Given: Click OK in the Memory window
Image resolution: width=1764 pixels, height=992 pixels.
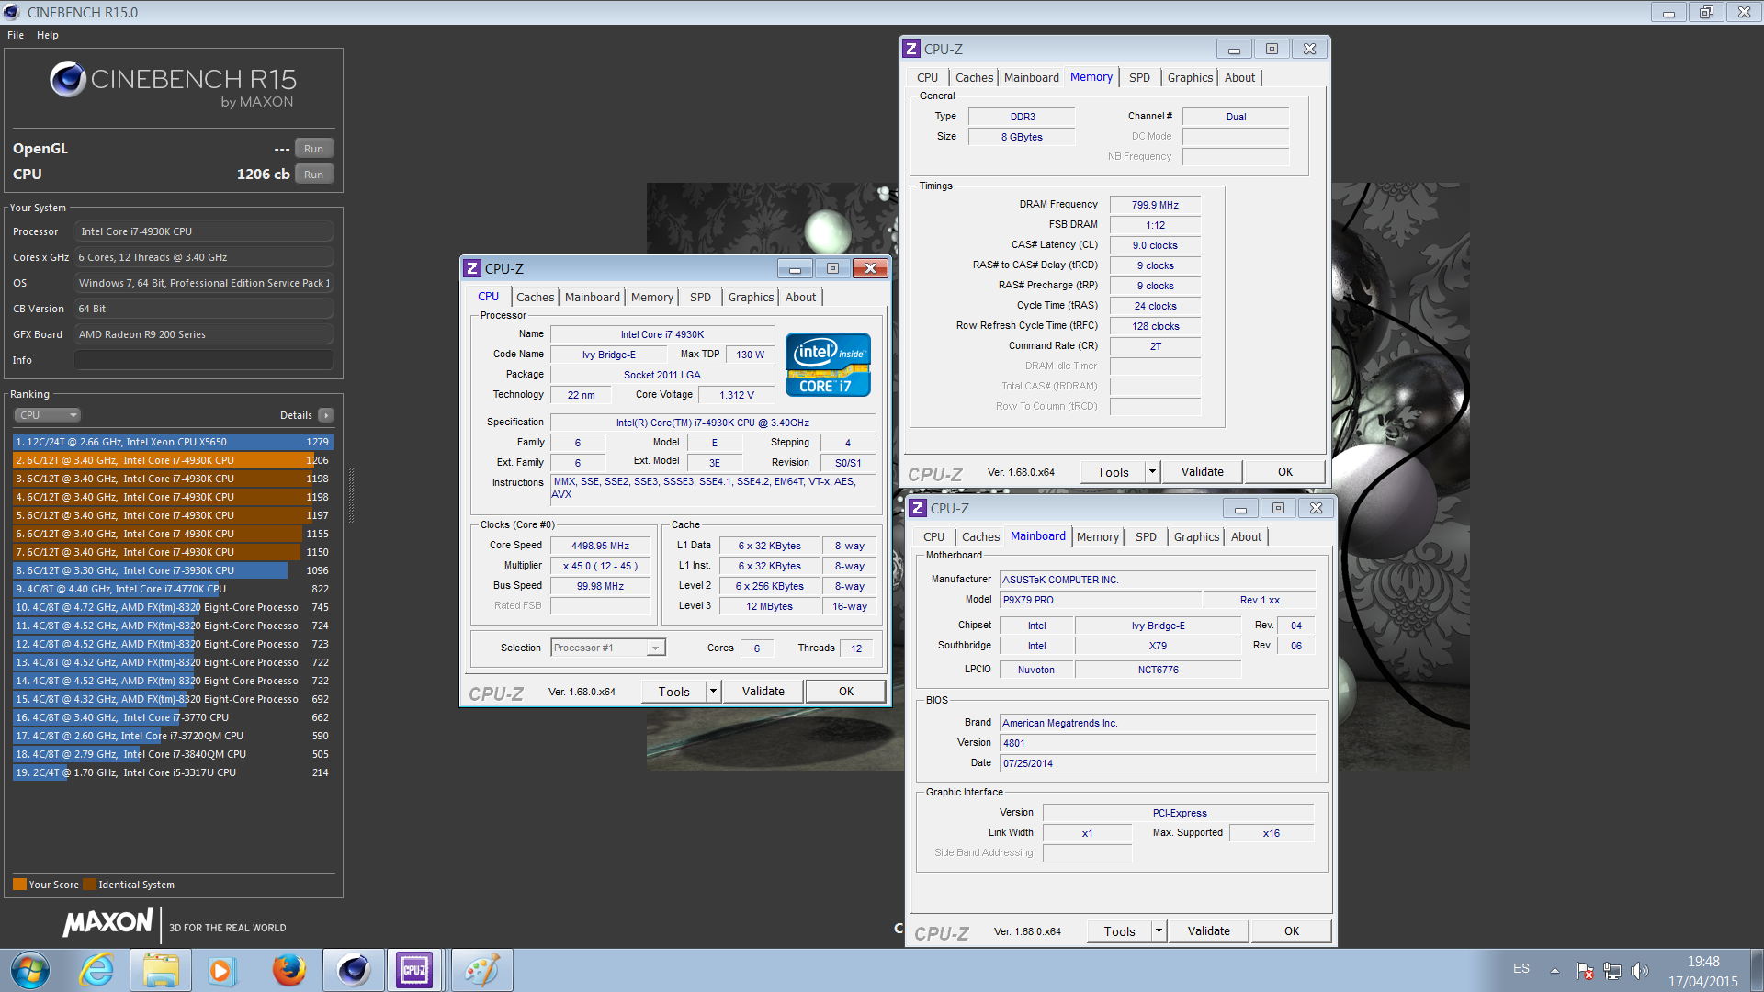Looking at the screenshot, I should [1285, 472].
